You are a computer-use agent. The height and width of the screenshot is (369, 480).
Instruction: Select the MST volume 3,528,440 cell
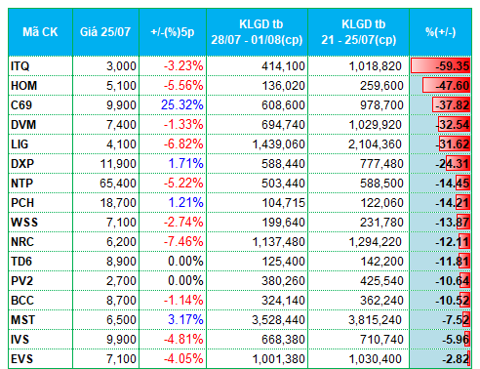pos(257,320)
